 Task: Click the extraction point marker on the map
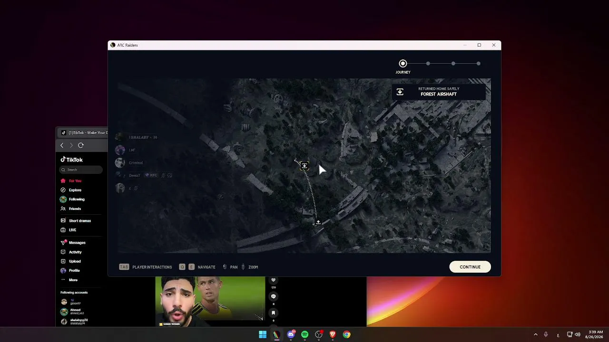[x=304, y=166]
